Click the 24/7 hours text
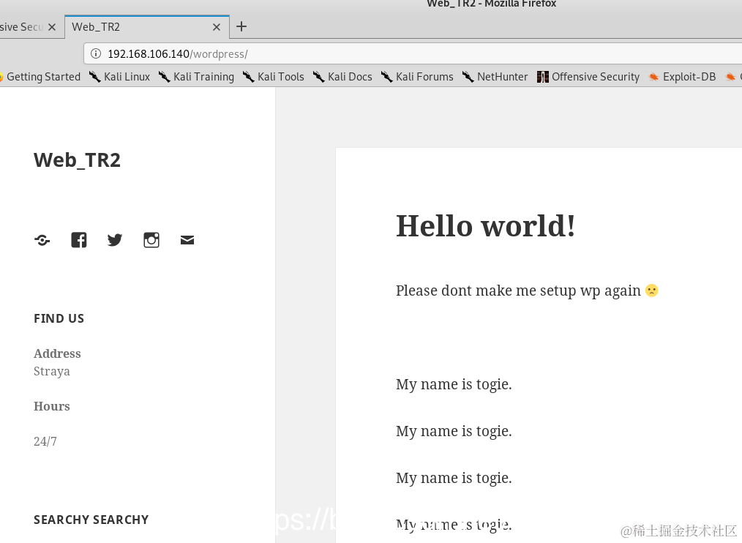Screen dimensions: 742x543 (45, 441)
